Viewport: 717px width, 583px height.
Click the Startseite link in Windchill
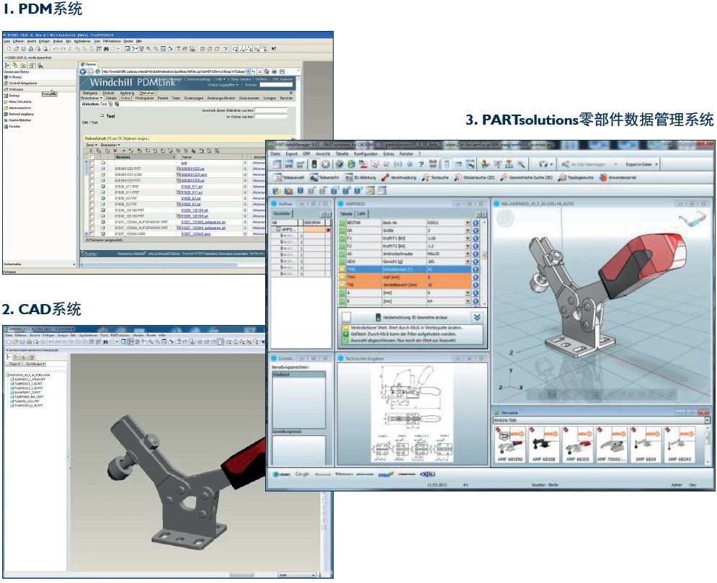click(x=90, y=93)
